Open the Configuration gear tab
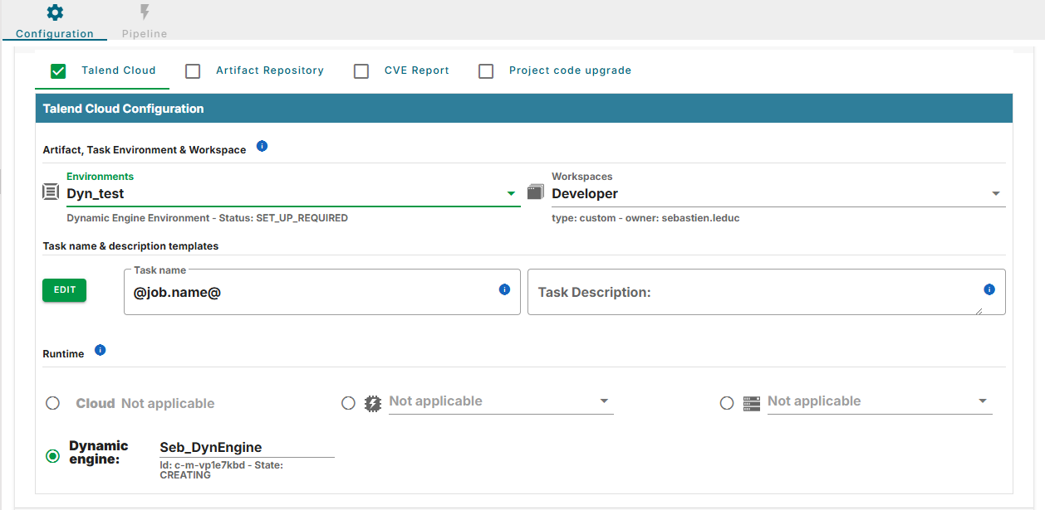1045x510 pixels. (x=54, y=21)
